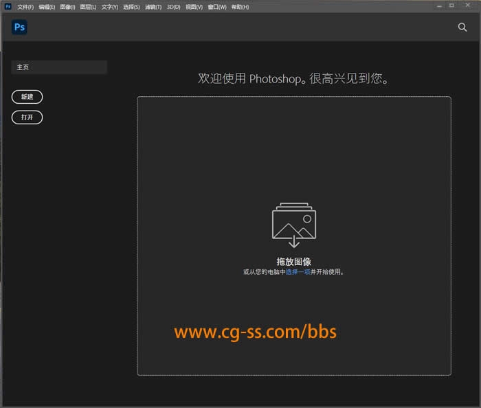
Task: Open the 滤镜(T) menu
Action: (153, 7)
